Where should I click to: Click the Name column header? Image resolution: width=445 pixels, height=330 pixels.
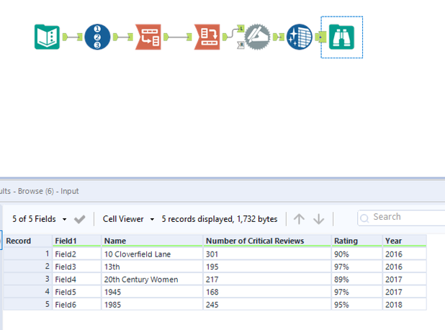point(152,241)
